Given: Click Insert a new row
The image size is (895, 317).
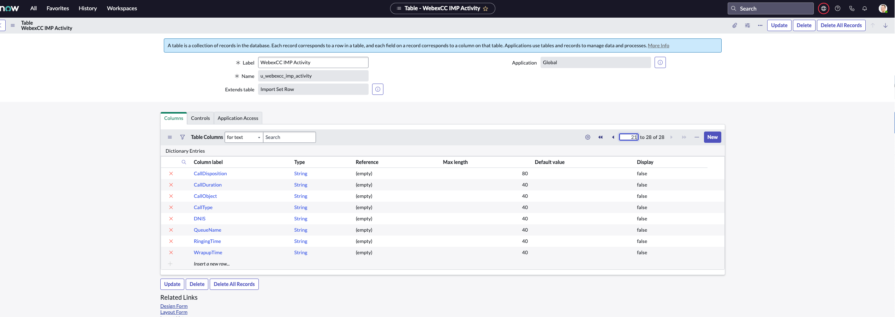Looking at the screenshot, I should (211, 264).
